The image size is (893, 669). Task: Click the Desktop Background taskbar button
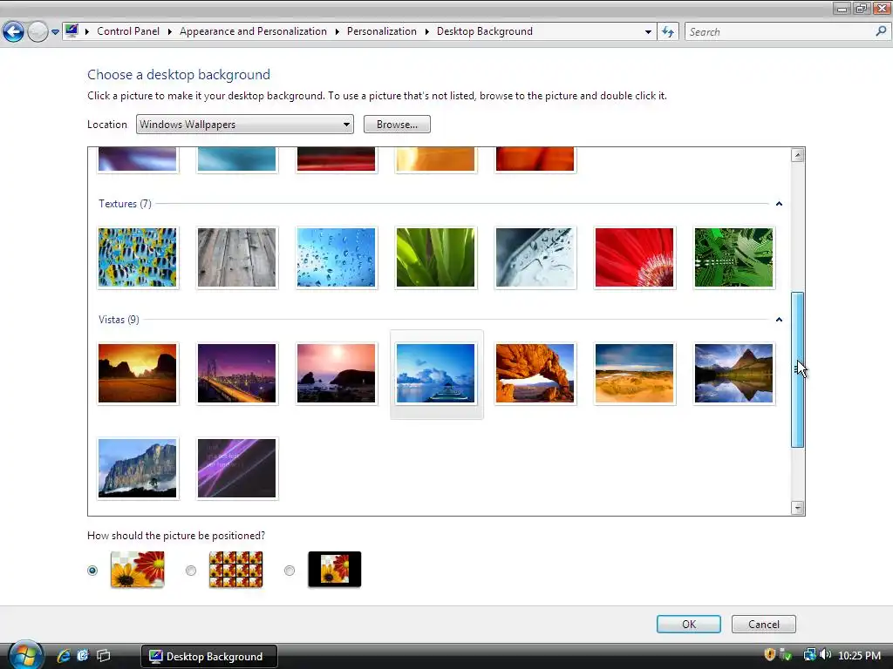point(209,657)
